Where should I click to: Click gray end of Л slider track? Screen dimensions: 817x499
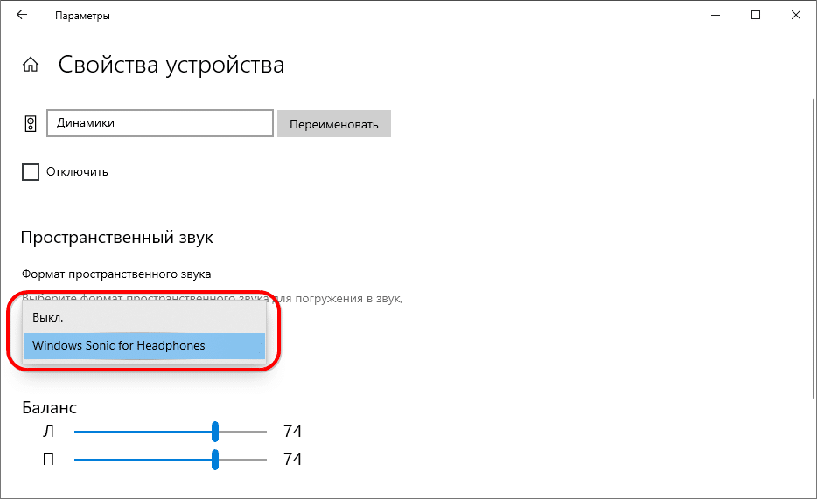tap(245, 431)
